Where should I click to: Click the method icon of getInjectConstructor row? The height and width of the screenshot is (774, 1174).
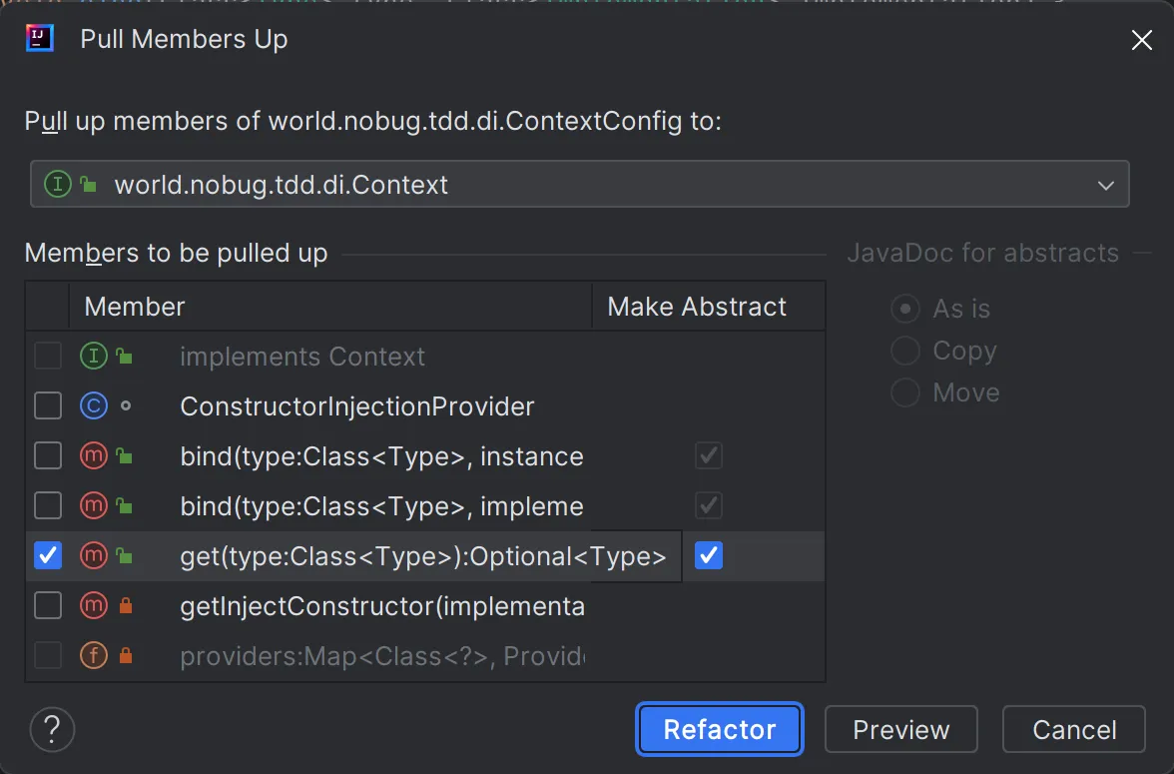tap(93, 606)
